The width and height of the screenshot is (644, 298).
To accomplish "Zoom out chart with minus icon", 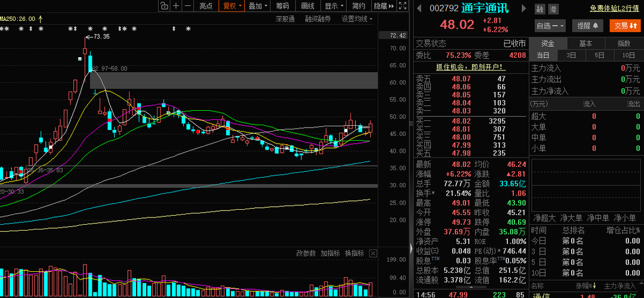I will (188, 6).
